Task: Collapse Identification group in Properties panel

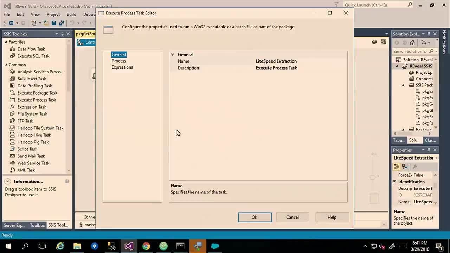Action: [x=394, y=182]
